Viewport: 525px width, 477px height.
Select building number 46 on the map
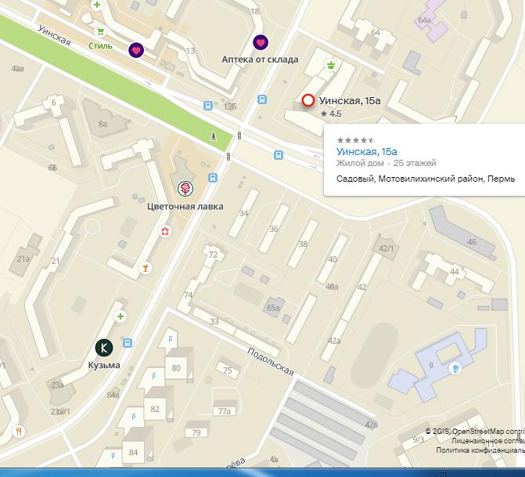pos(472,242)
